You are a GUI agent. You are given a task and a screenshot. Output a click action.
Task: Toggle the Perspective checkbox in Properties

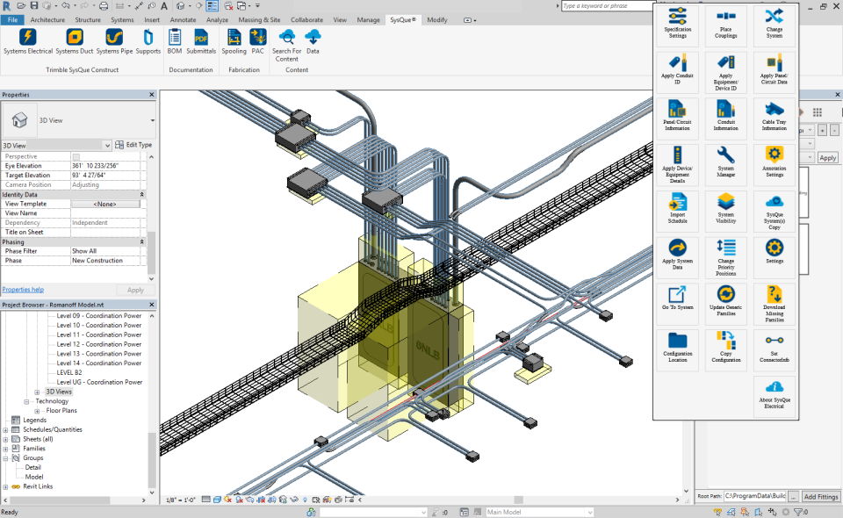(x=76, y=156)
